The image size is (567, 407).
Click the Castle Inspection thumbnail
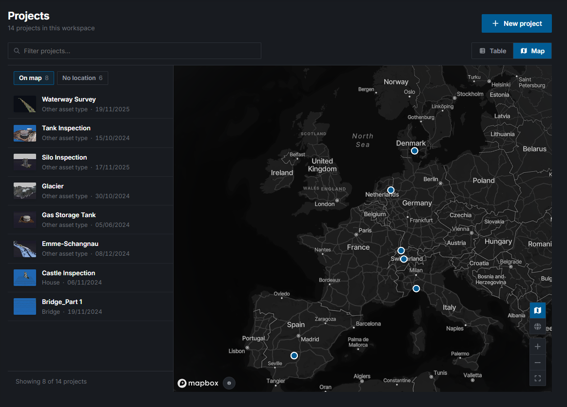pos(25,278)
